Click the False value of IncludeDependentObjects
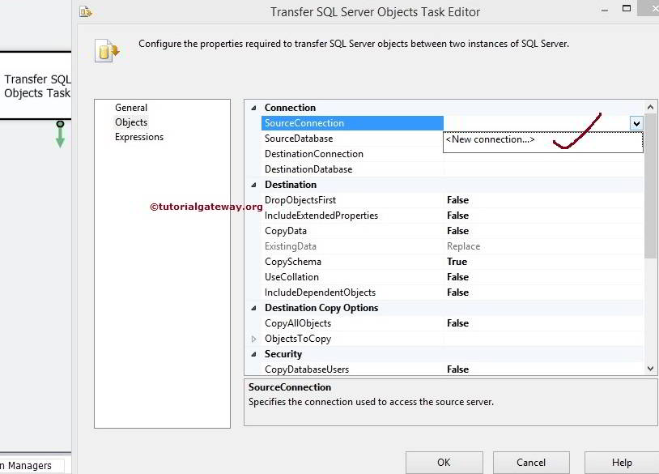This screenshot has height=474, width=659. coord(457,293)
